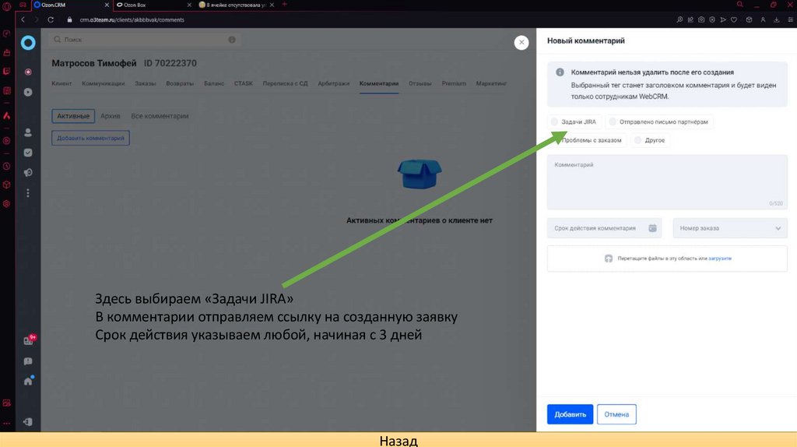Click the padlock site security icon
The image size is (797, 447).
tap(69, 19)
